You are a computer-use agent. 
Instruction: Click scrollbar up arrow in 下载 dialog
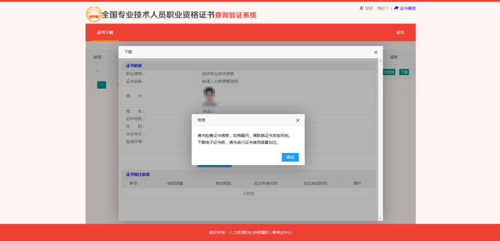tap(380, 61)
